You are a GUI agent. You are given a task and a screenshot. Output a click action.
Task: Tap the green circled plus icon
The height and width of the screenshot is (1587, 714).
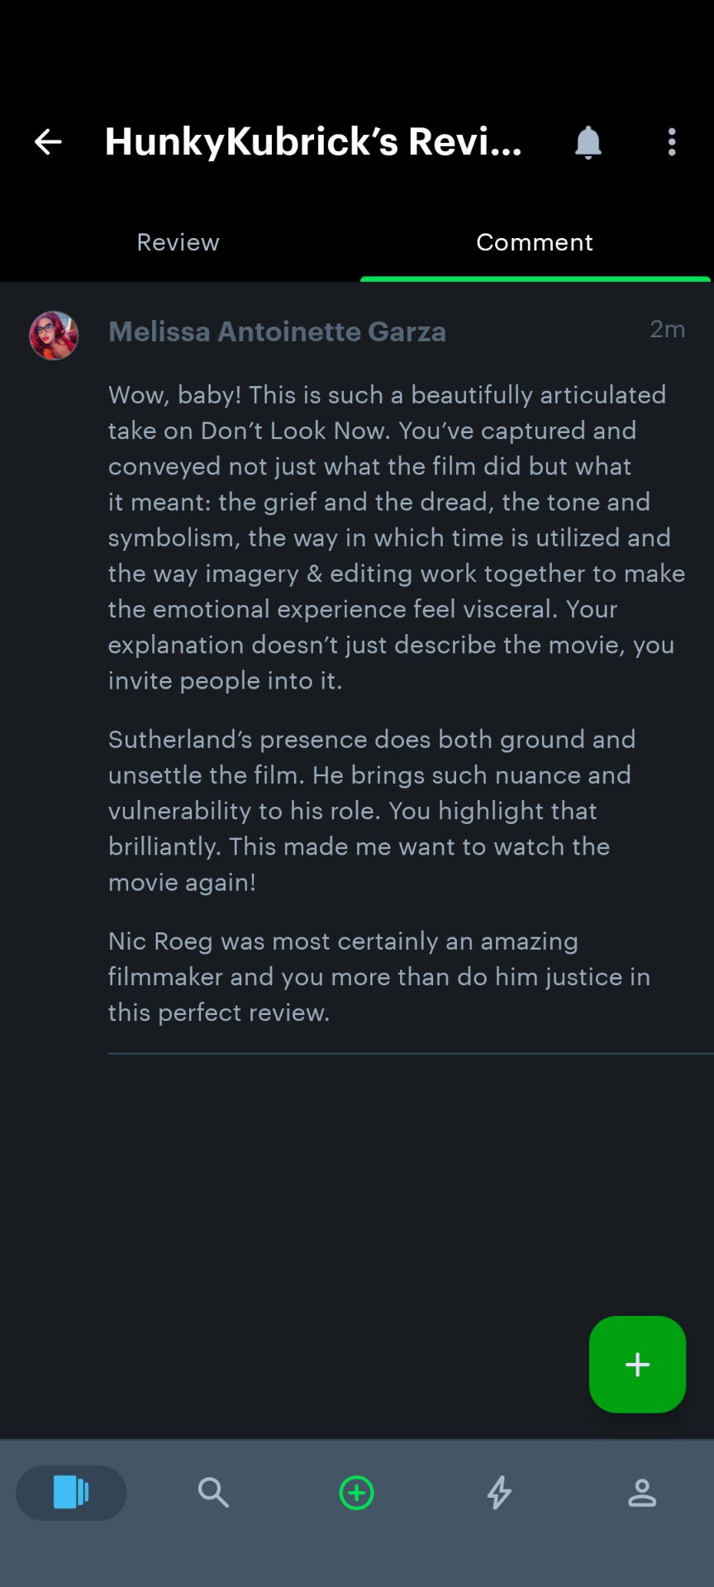[x=357, y=1493]
